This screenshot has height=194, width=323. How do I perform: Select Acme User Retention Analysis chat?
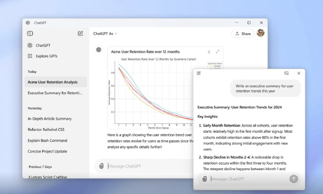[56, 82]
